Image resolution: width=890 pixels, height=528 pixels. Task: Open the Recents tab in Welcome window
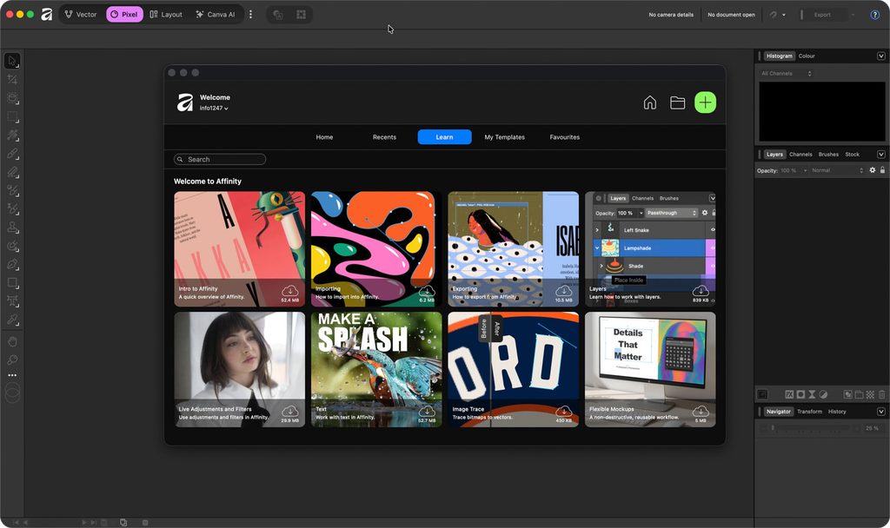384,137
